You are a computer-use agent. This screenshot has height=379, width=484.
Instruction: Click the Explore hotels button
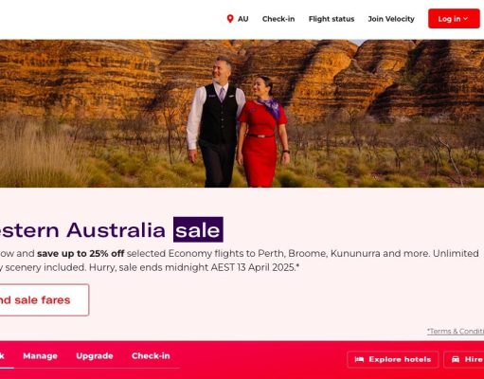[393, 359]
